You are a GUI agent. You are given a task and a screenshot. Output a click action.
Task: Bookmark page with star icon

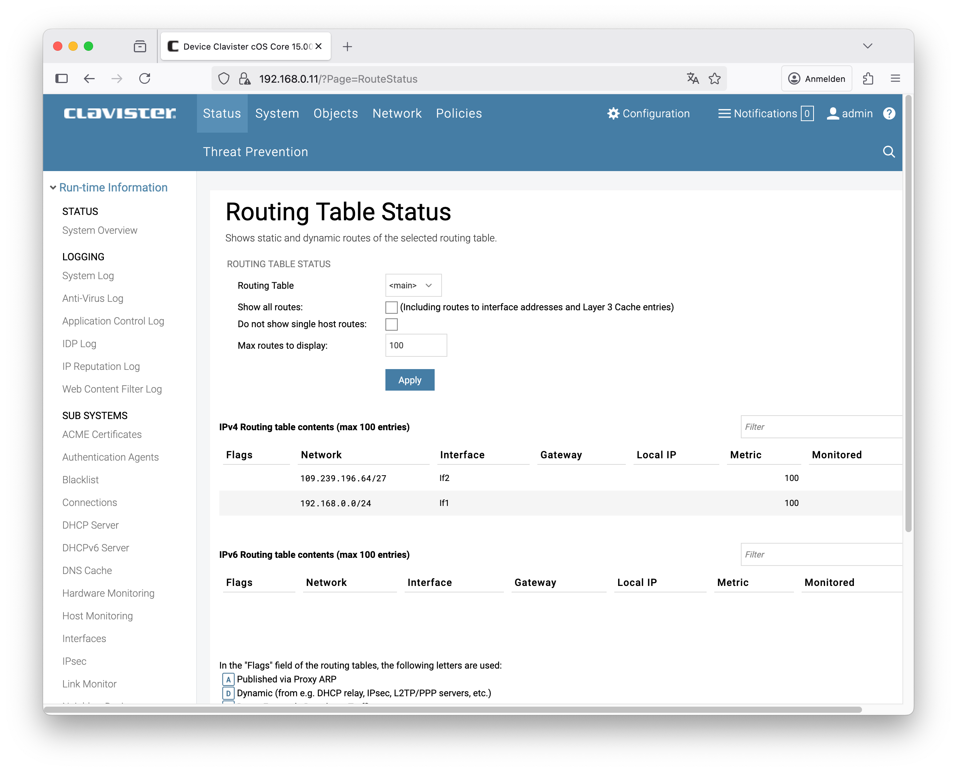tap(715, 79)
